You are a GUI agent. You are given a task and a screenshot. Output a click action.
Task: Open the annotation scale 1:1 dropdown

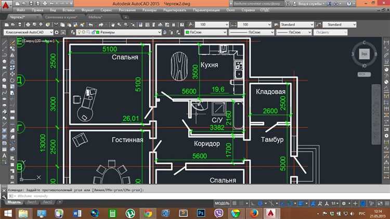335,203
